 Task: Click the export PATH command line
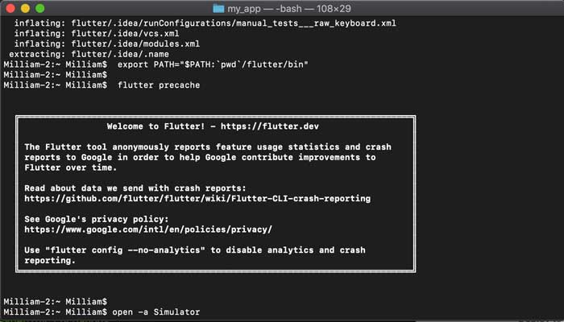[x=213, y=64]
